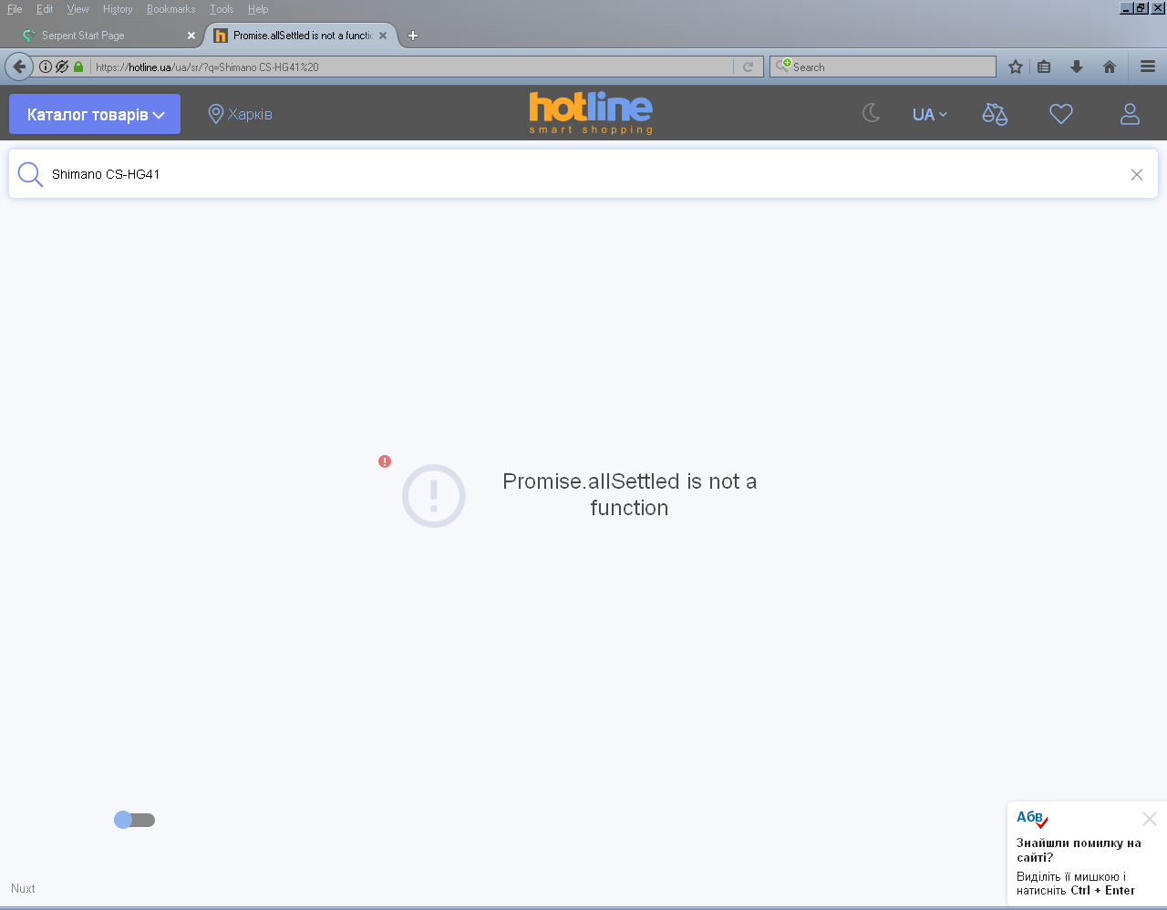1167x910 pixels.
Task: Open the product comparison scales icon
Action: pos(995,114)
